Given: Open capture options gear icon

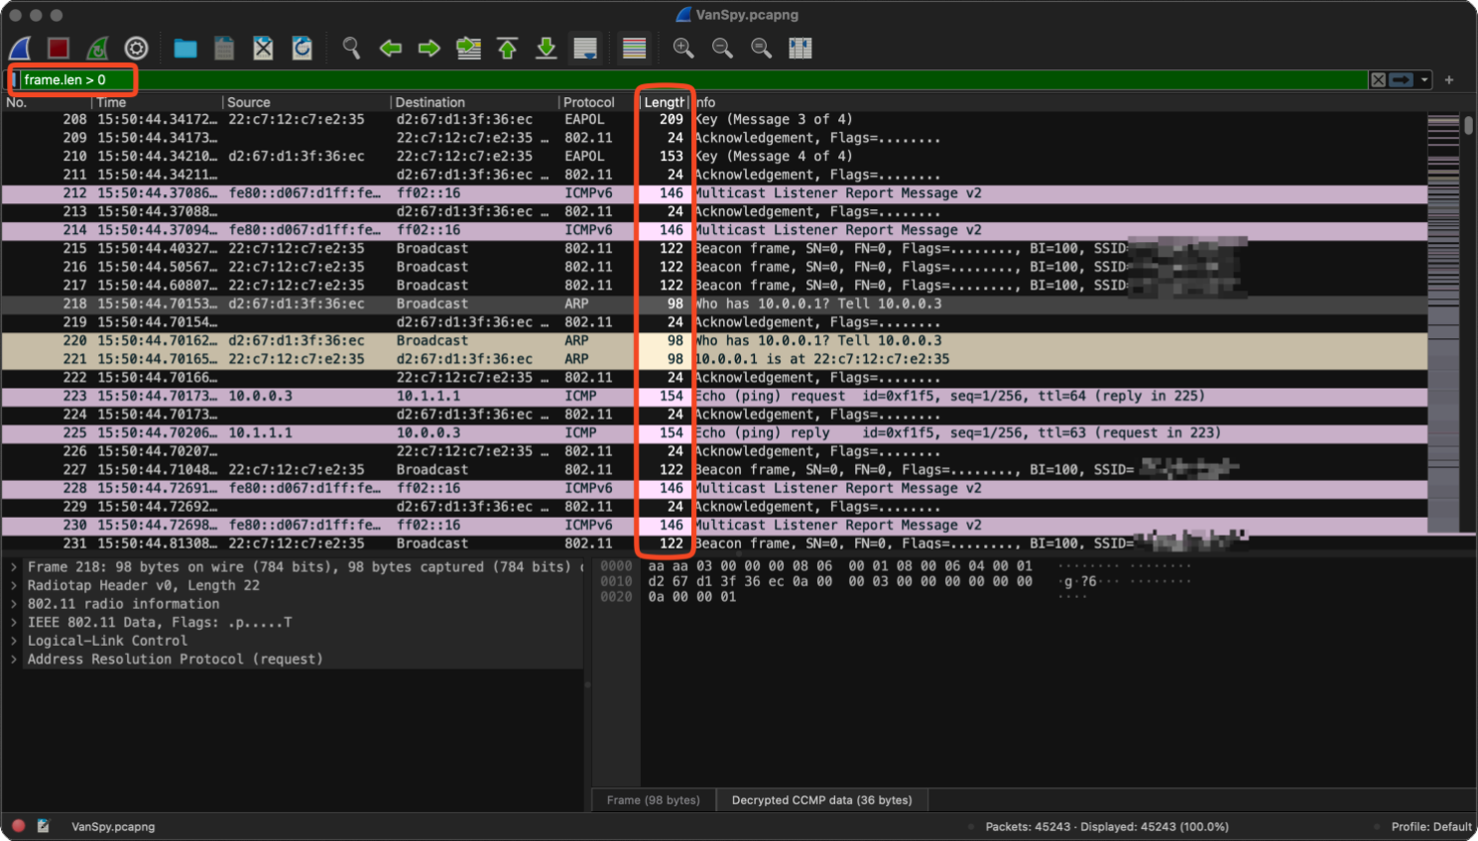Looking at the screenshot, I should [x=136, y=48].
